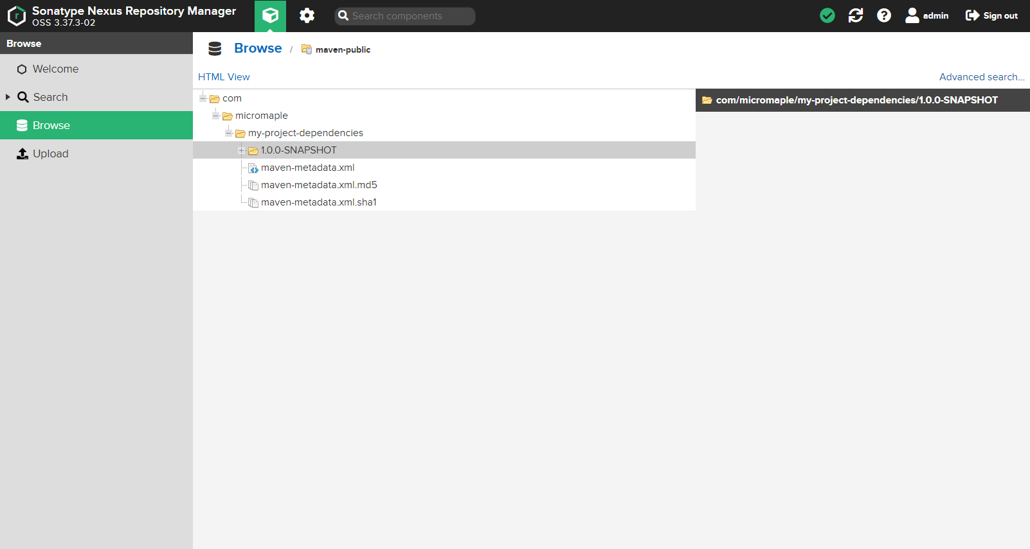The height and width of the screenshot is (549, 1030).
Task: Collapse the com folder tree node
Action: point(203,98)
